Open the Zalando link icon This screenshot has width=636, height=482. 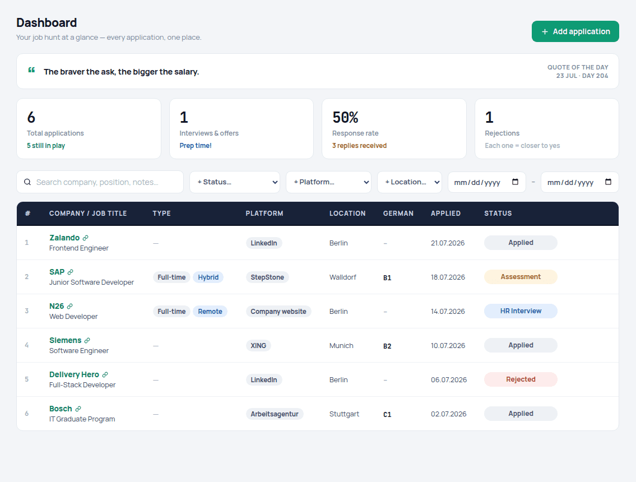(85, 238)
